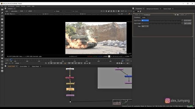
Task: Click the Color nodes icon in left toolbar
Action: (2, 22)
